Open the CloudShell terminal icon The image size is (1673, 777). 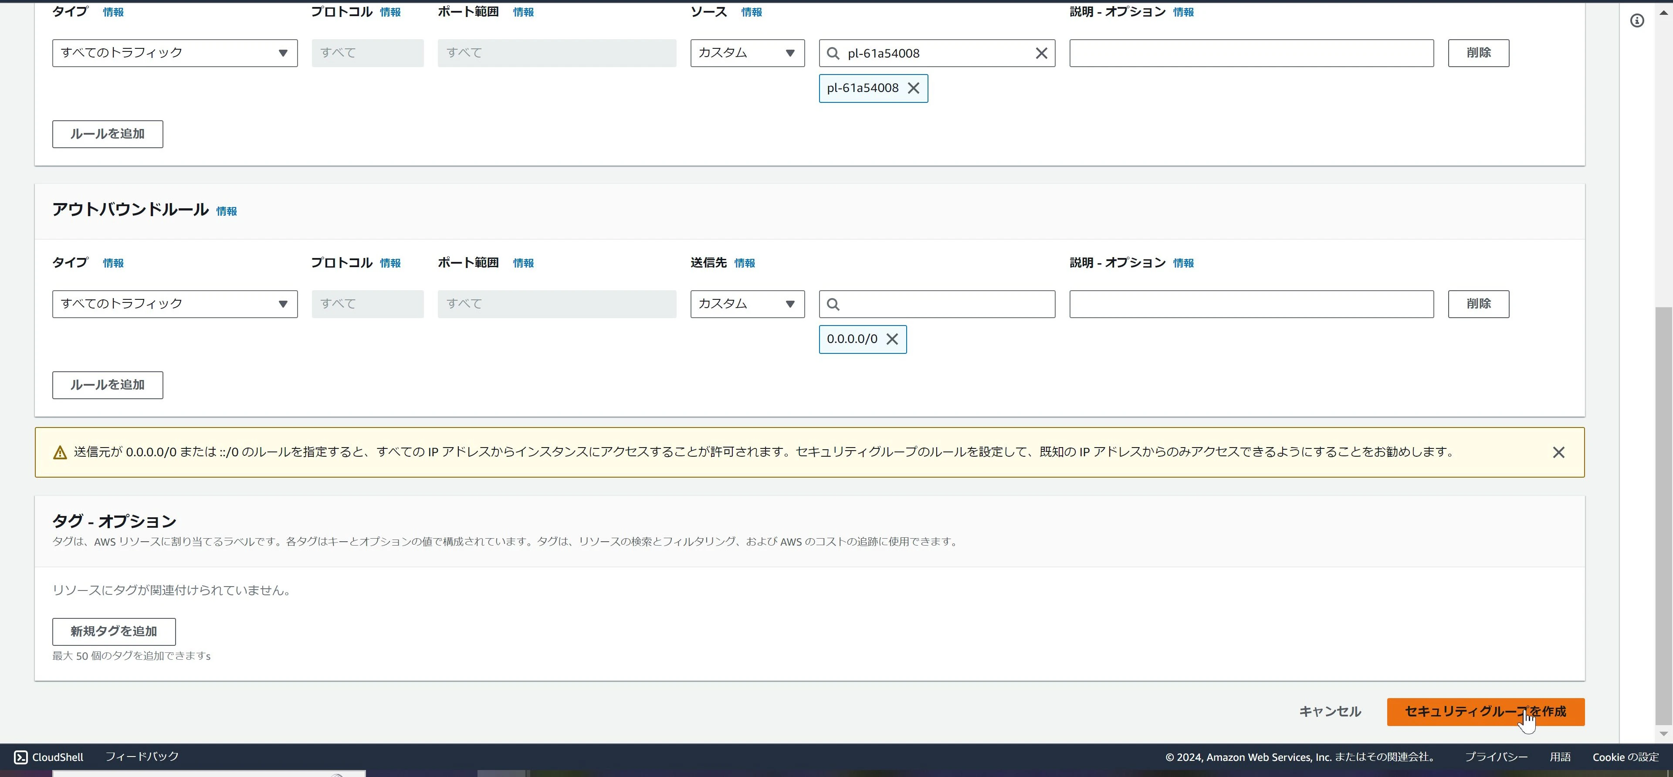(21, 757)
